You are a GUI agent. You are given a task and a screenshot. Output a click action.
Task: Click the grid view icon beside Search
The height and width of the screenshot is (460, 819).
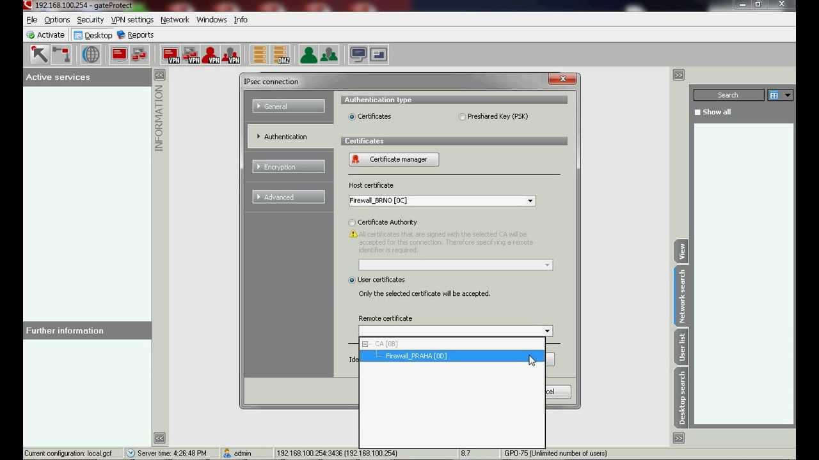[x=774, y=95]
